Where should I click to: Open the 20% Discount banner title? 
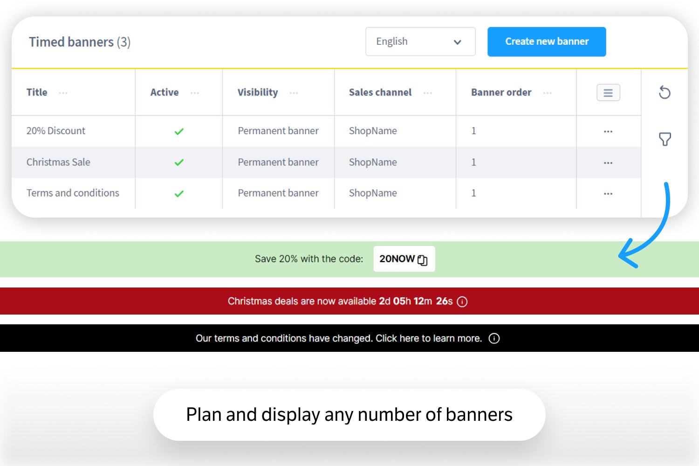56,131
